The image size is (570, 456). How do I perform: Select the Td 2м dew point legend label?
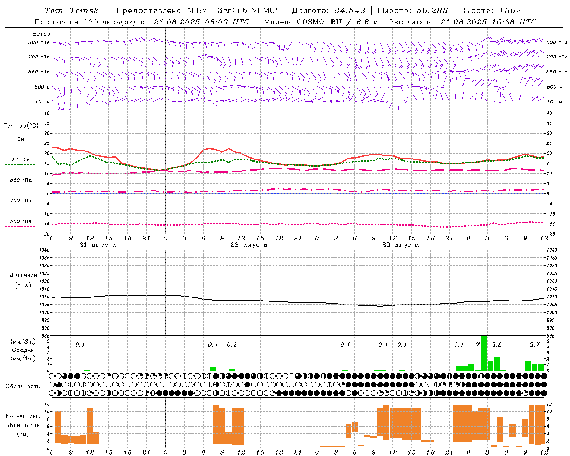(21, 159)
